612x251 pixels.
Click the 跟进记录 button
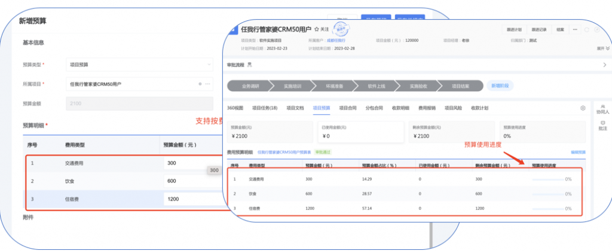pos(539,30)
